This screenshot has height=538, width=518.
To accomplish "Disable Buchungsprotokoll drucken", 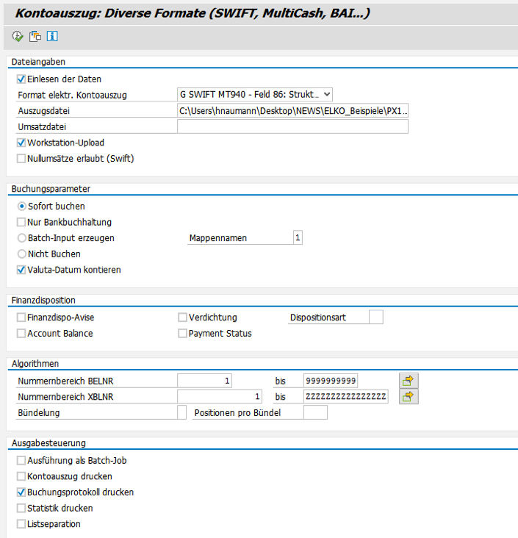I will (21, 492).
